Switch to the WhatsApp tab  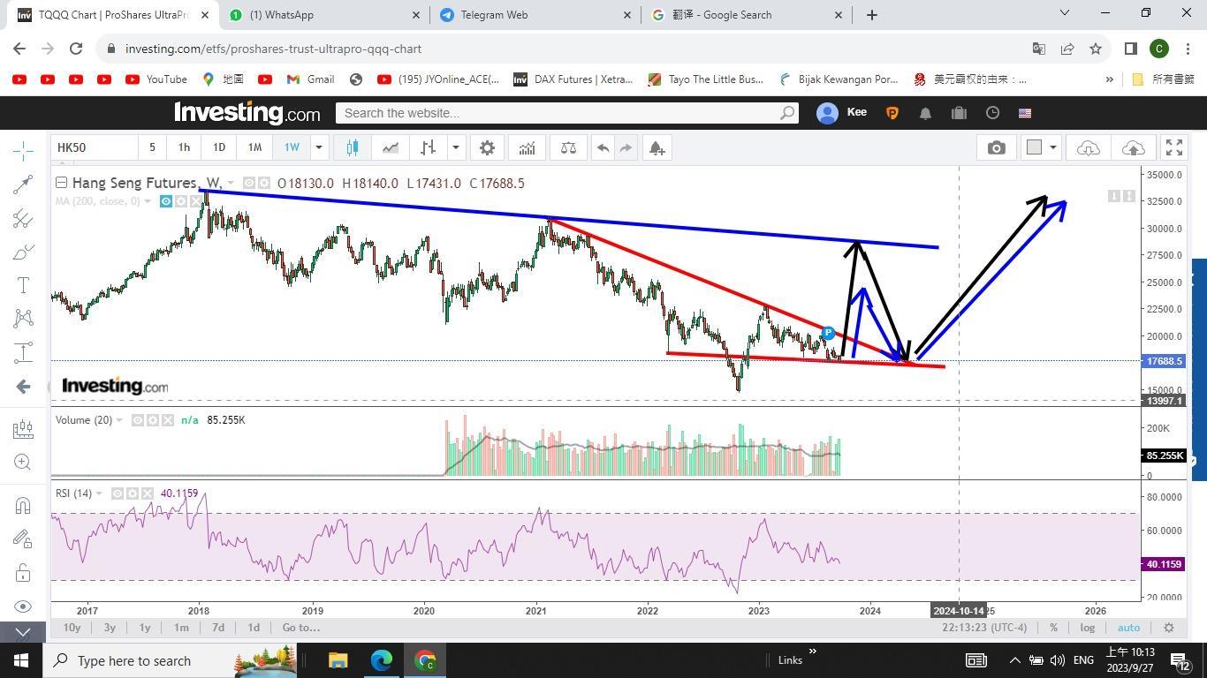pos(324,15)
